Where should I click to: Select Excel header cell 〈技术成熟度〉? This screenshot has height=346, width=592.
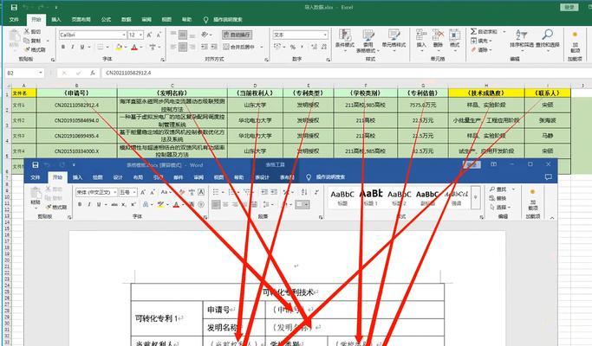click(486, 93)
